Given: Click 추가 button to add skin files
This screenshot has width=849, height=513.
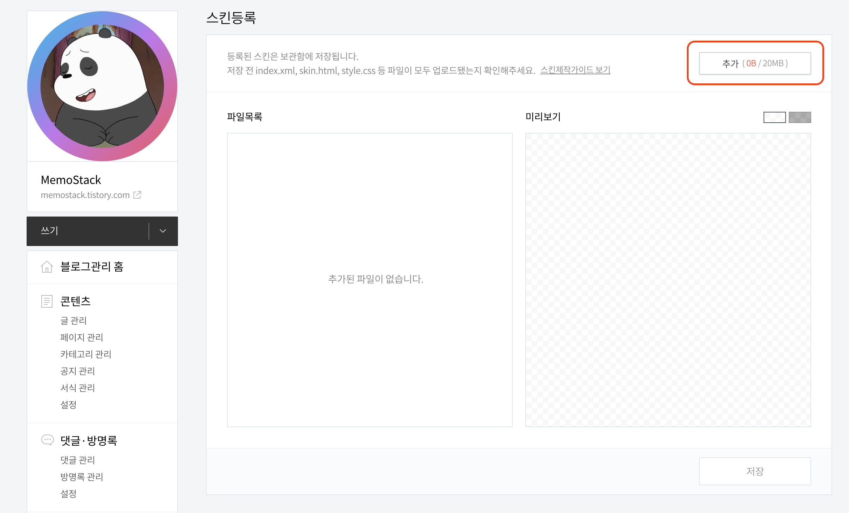Looking at the screenshot, I should point(755,63).
